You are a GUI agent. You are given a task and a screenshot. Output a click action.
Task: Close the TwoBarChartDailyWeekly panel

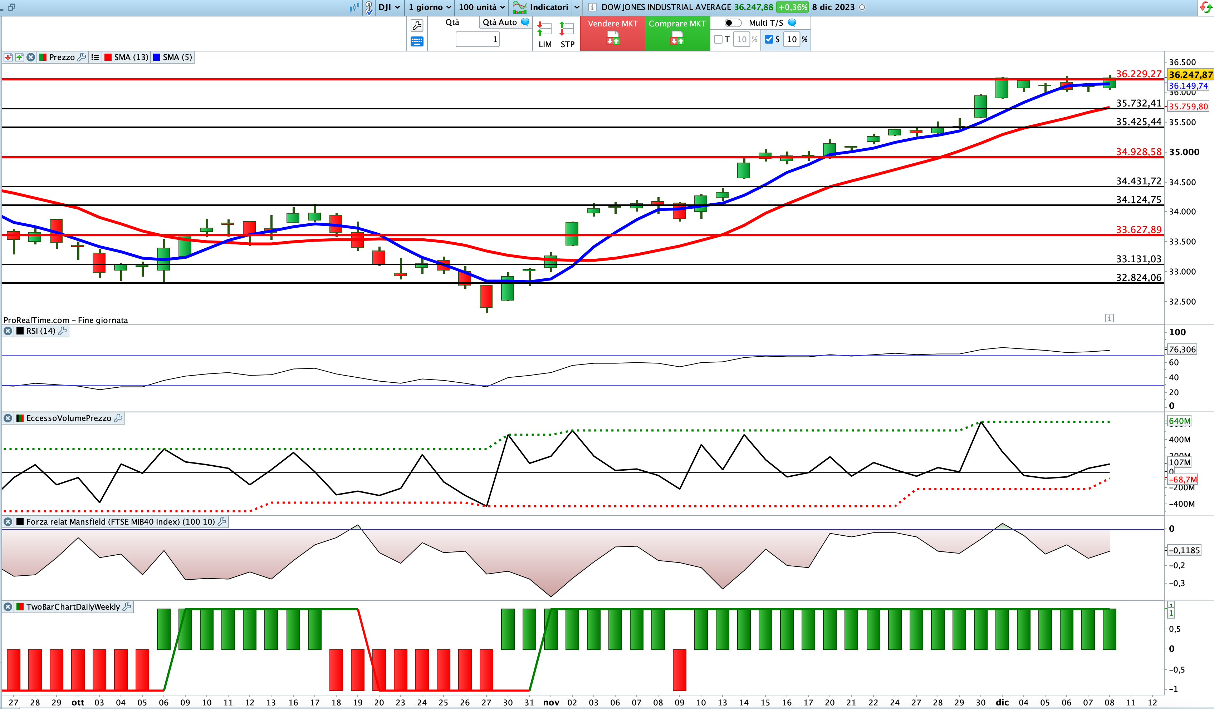point(8,607)
